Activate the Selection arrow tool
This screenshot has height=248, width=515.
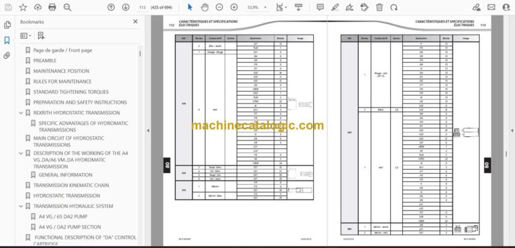pos(190,7)
